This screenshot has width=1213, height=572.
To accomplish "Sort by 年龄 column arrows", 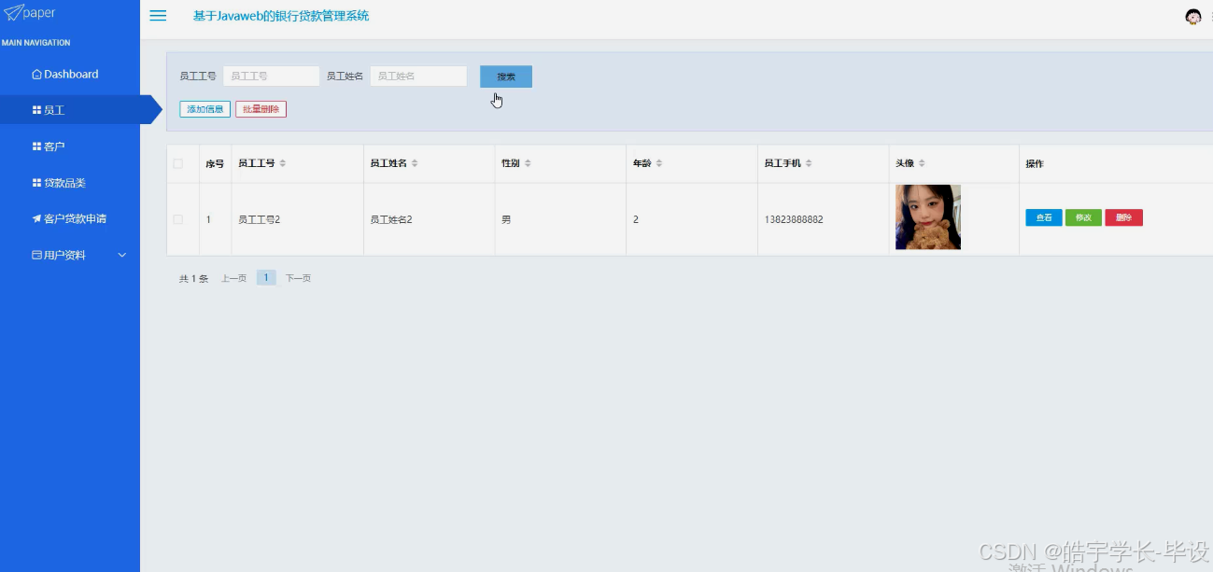I will [659, 163].
